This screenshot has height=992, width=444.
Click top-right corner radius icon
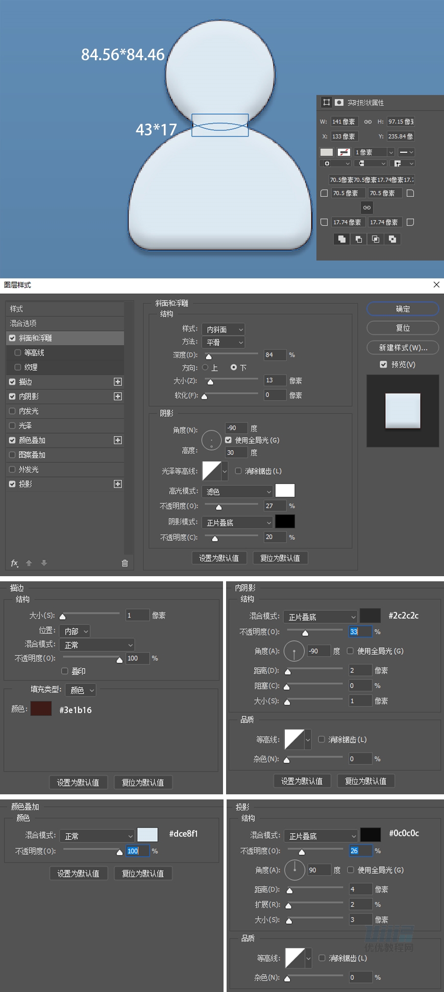click(410, 193)
